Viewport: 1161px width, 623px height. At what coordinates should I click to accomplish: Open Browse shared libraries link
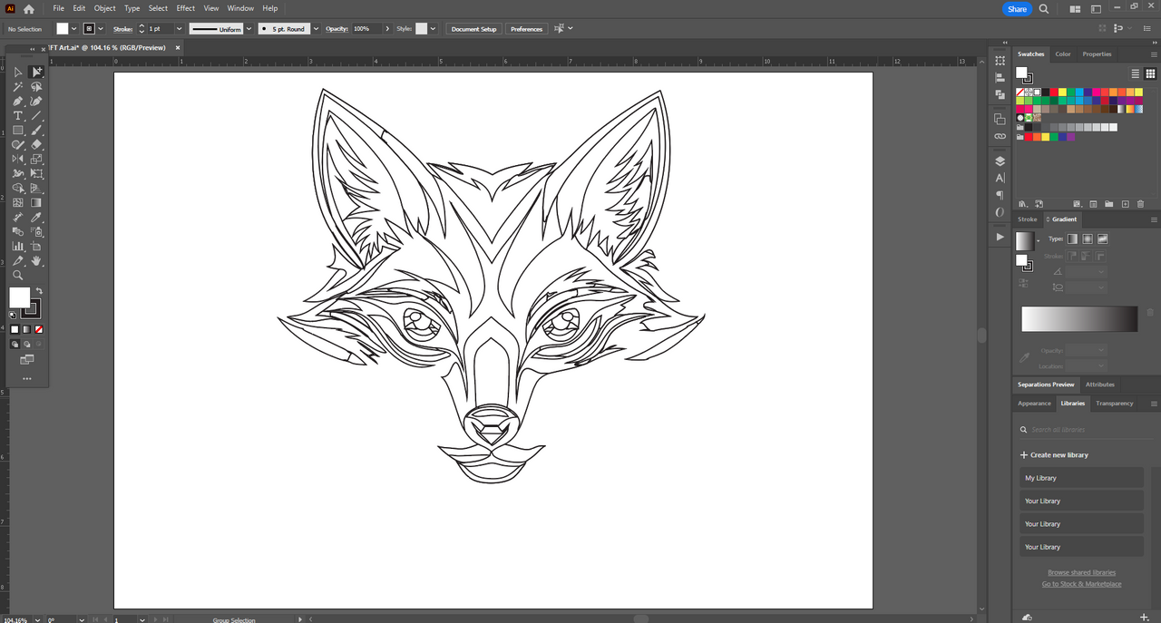1082,573
